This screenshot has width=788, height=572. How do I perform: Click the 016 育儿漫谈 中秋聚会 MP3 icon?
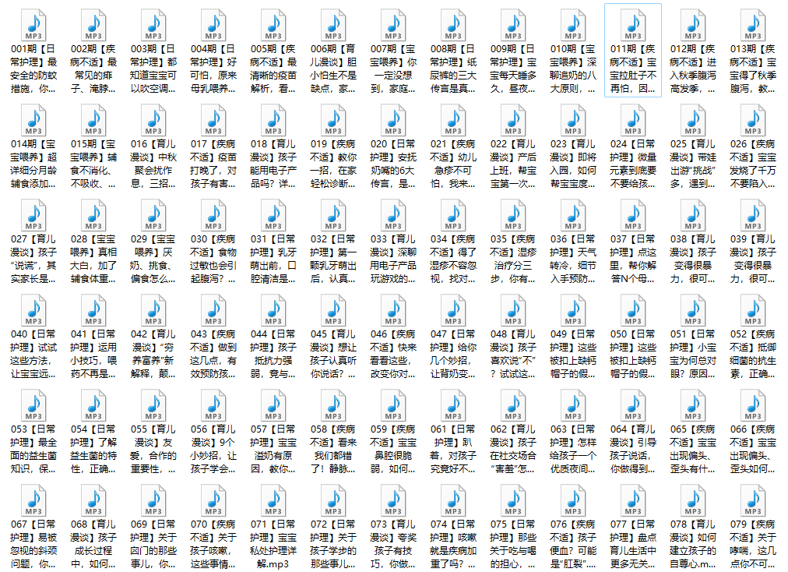pos(153,120)
